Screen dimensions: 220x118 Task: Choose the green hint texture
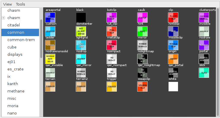(x=143, y=31)
